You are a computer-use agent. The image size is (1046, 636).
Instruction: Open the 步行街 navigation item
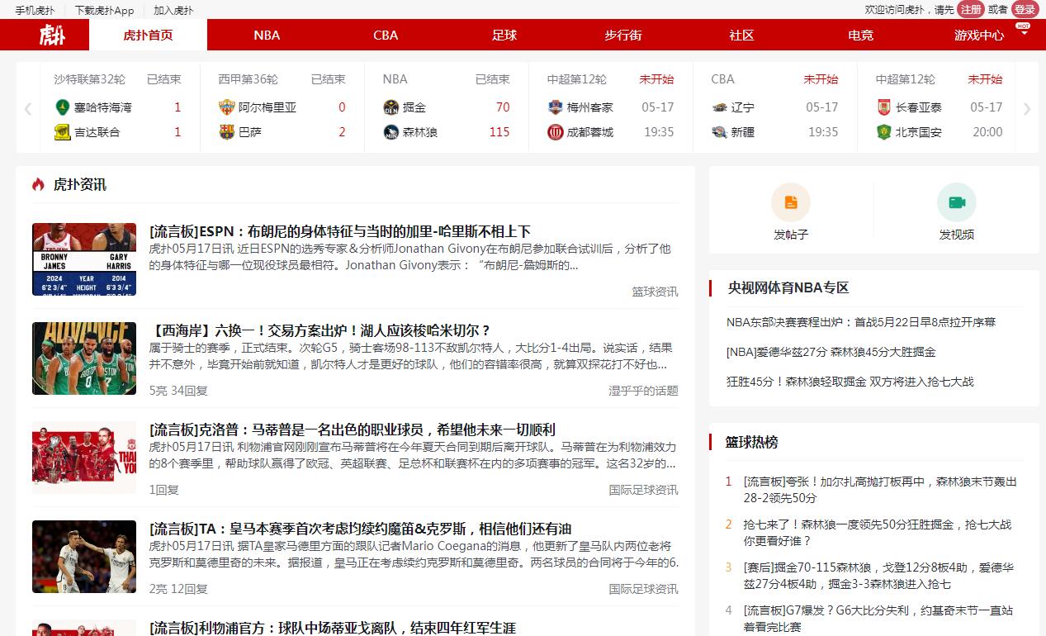623,35
